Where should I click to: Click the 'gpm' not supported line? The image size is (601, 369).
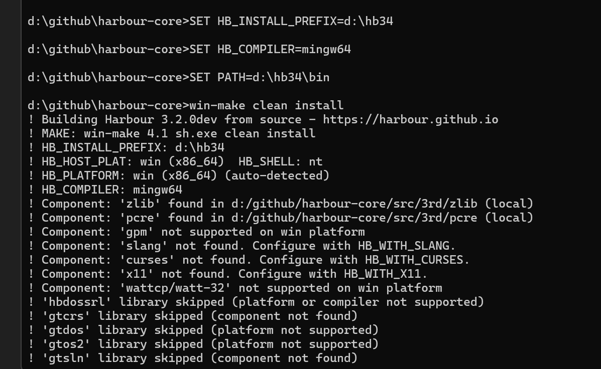click(203, 232)
